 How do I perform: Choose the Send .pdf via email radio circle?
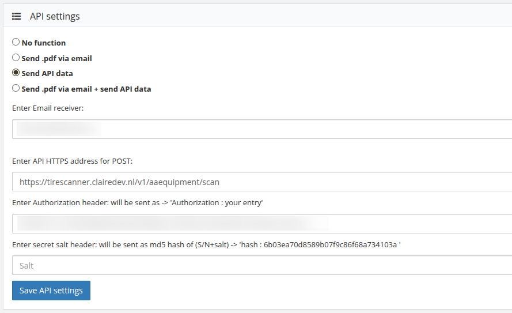pyautogui.click(x=16, y=58)
